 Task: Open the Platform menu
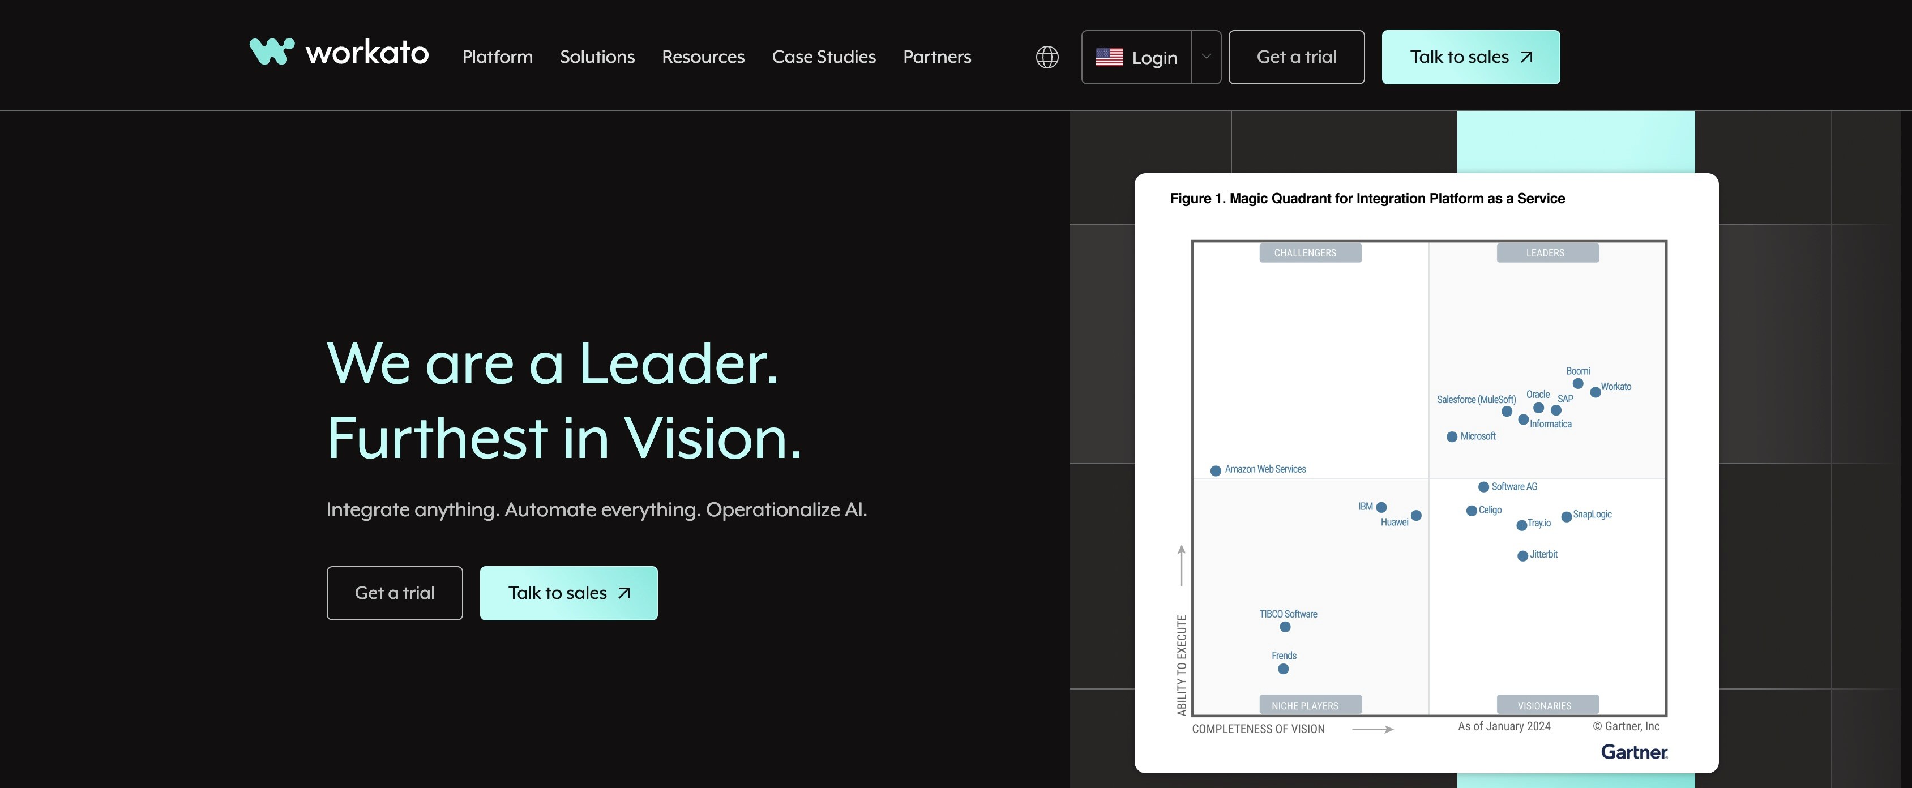tap(497, 57)
